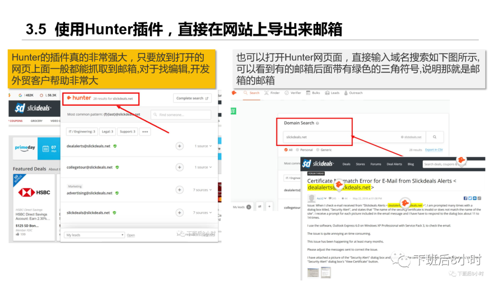Screen dimensions: 498x282
Task: Click the green verified badge beside dealalerts@slickdeals.net
Action: click(x=114, y=146)
